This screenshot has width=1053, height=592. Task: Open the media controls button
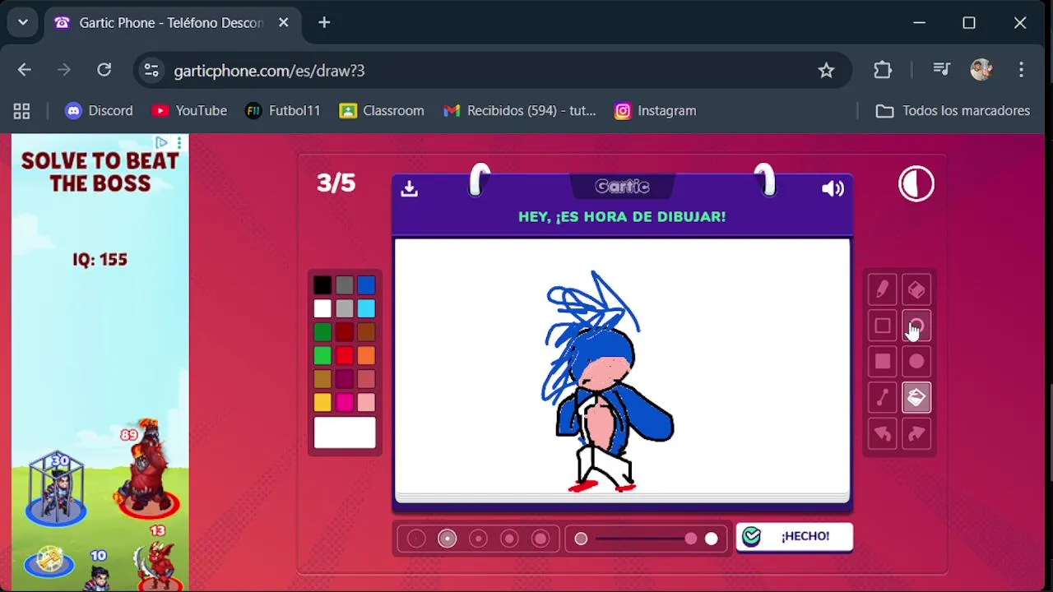(942, 70)
